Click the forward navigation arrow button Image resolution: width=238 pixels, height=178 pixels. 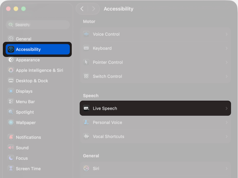93,9
